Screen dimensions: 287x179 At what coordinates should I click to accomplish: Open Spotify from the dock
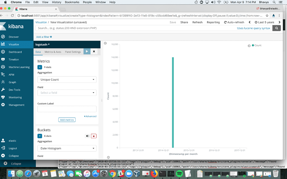click(x=179, y=174)
